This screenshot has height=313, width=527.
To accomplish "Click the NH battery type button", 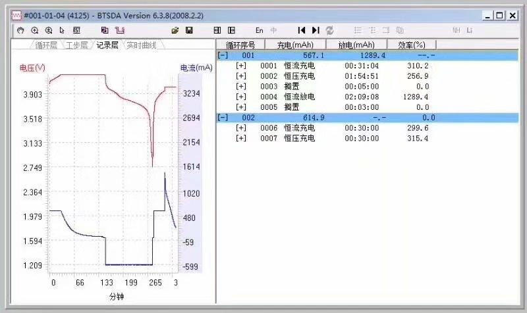I will click(x=456, y=30).
